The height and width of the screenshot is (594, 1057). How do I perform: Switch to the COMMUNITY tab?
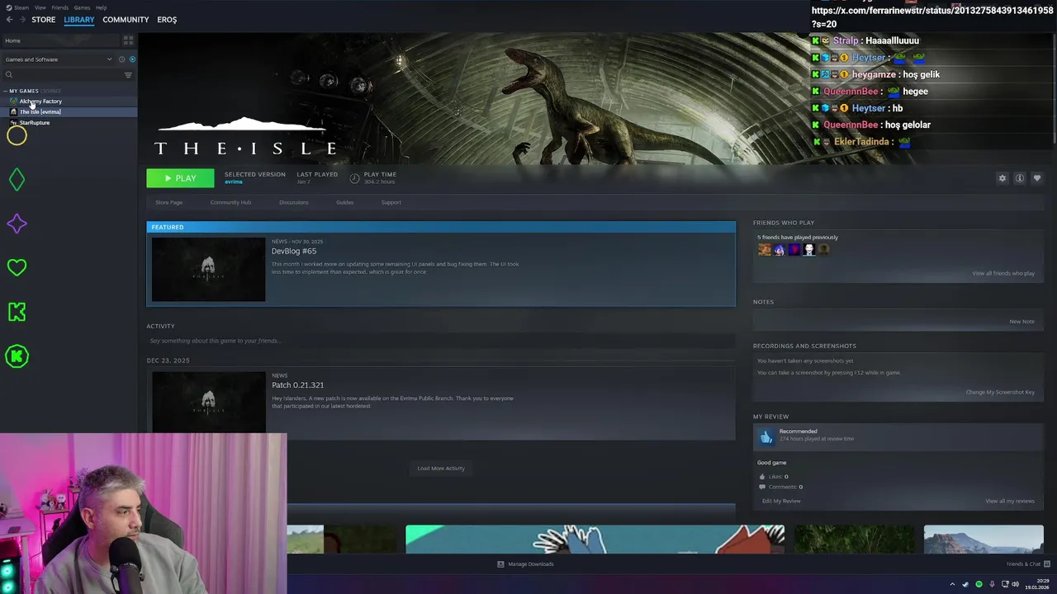pos(126,20)
